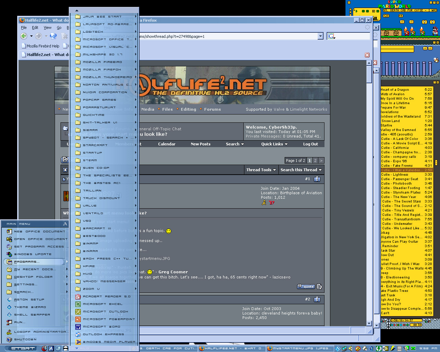Select 'Cutie - Title And Regist...' playlist row
This screenshot has width=440, height=352.
407,215
